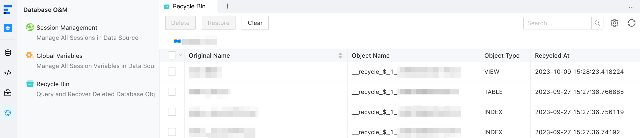Click the Restore button
The image size is (640, 138).
(x=218, y=23)
